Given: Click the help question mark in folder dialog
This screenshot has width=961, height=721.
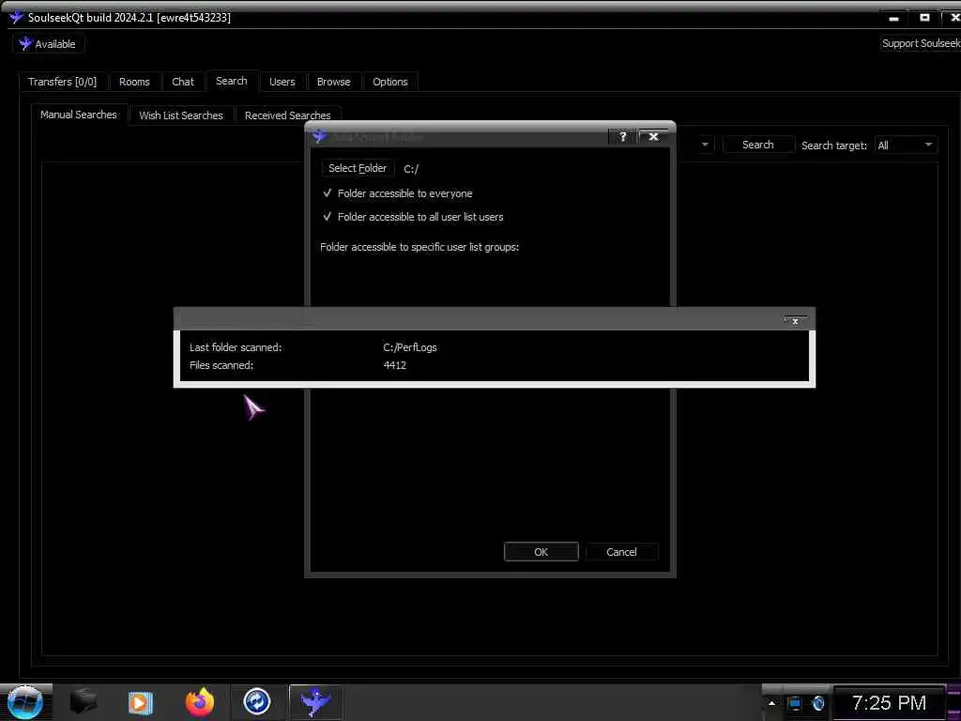Looking at the screenshot, I should (623, 136).
